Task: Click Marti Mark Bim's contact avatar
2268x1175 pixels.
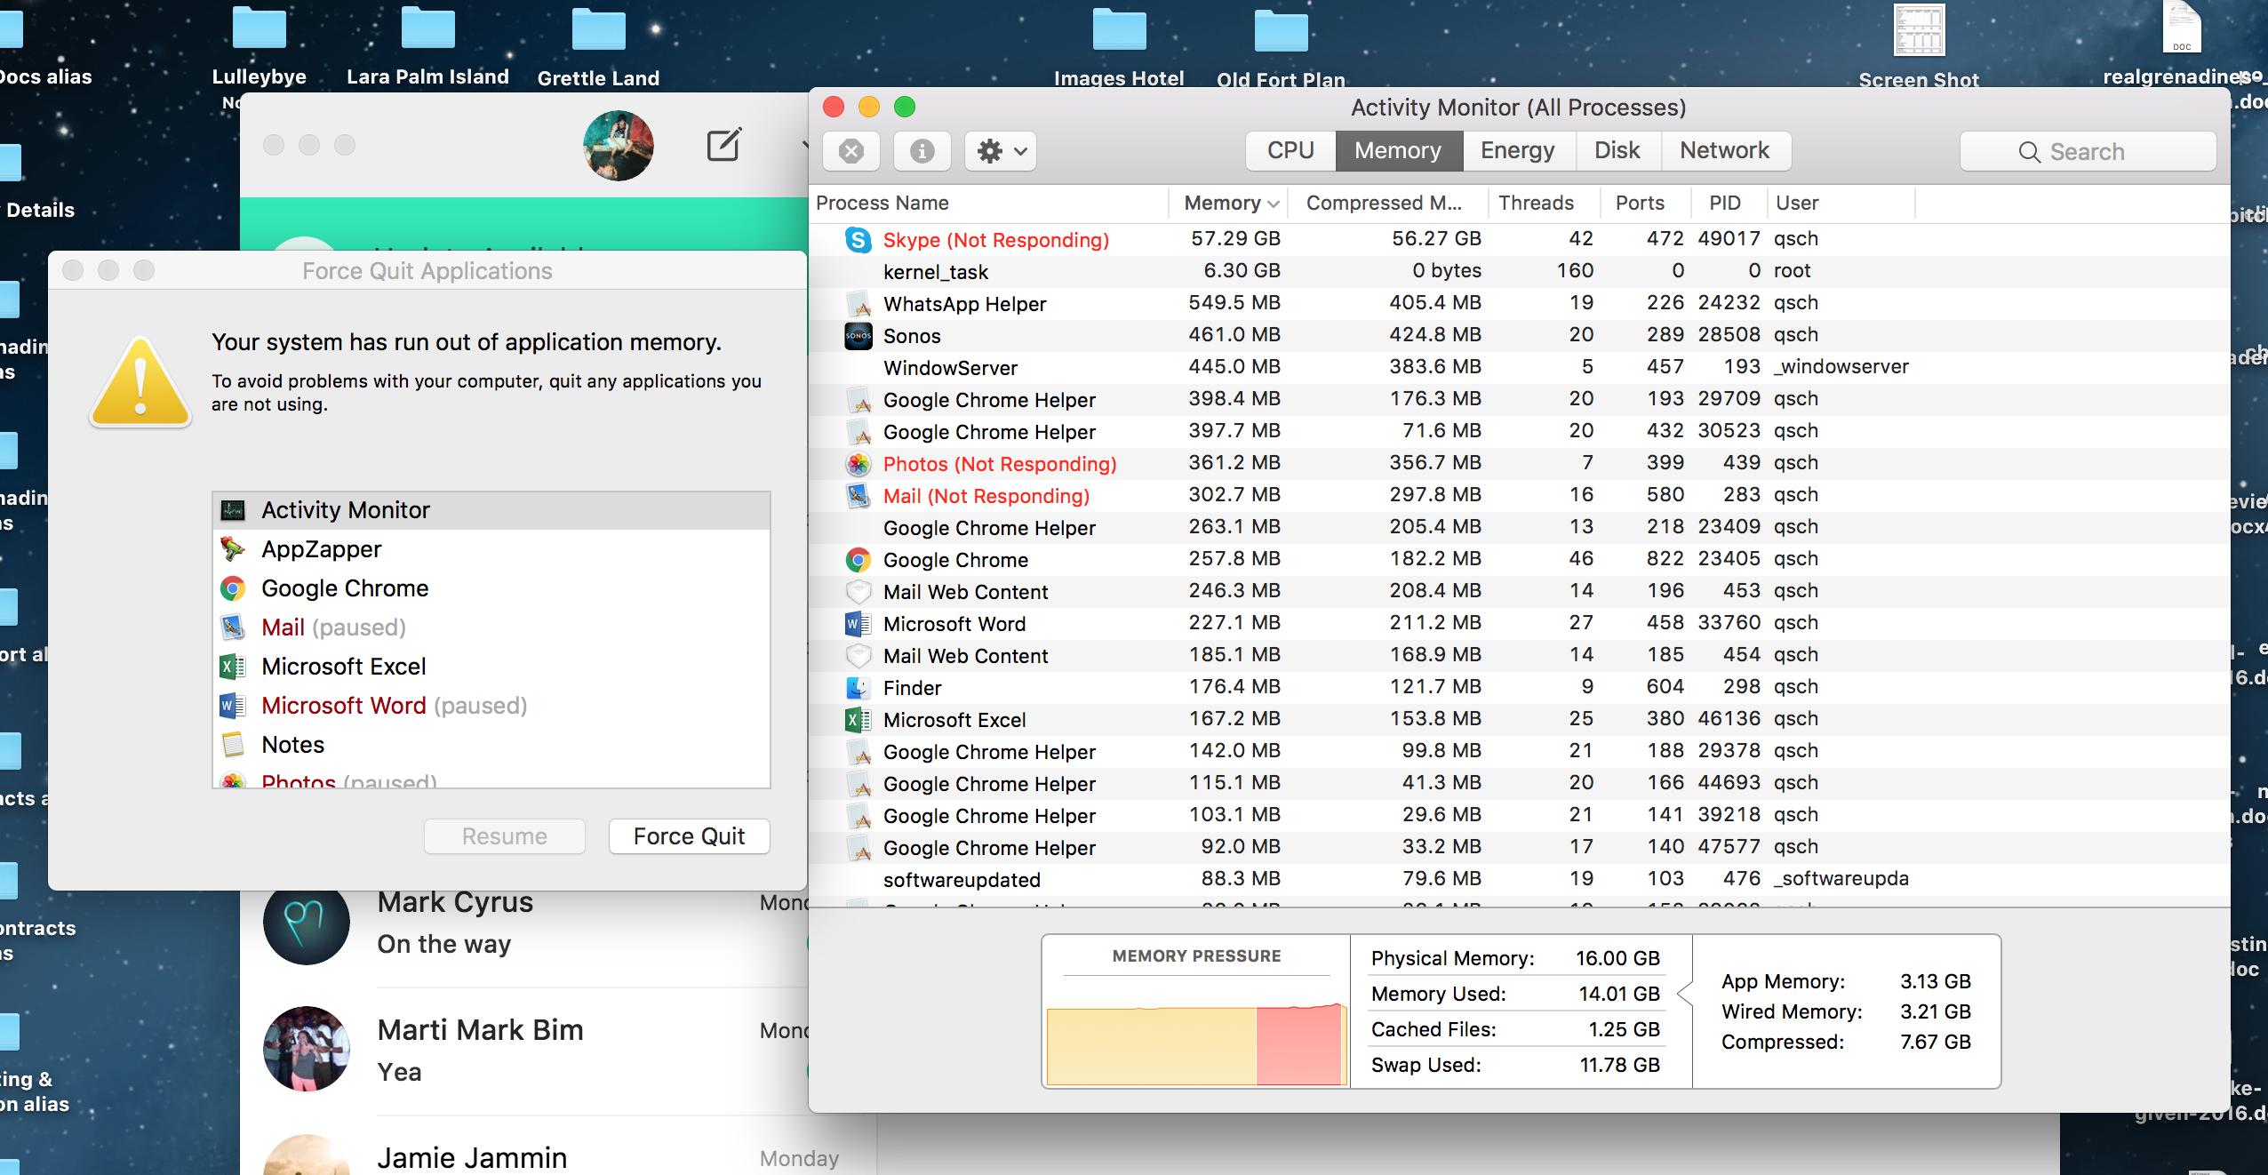Action: [x=307, y=1049]
